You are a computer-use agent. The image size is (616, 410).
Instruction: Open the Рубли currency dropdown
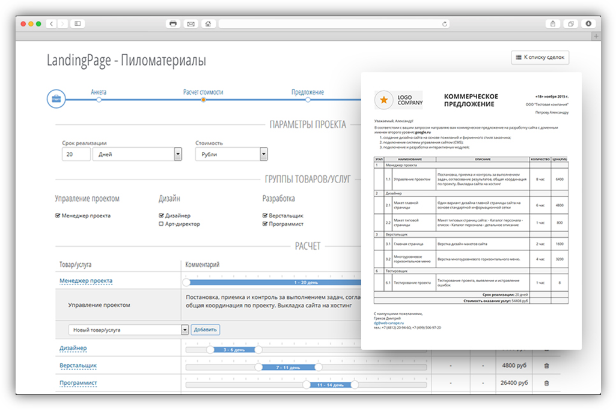(263, 154)
